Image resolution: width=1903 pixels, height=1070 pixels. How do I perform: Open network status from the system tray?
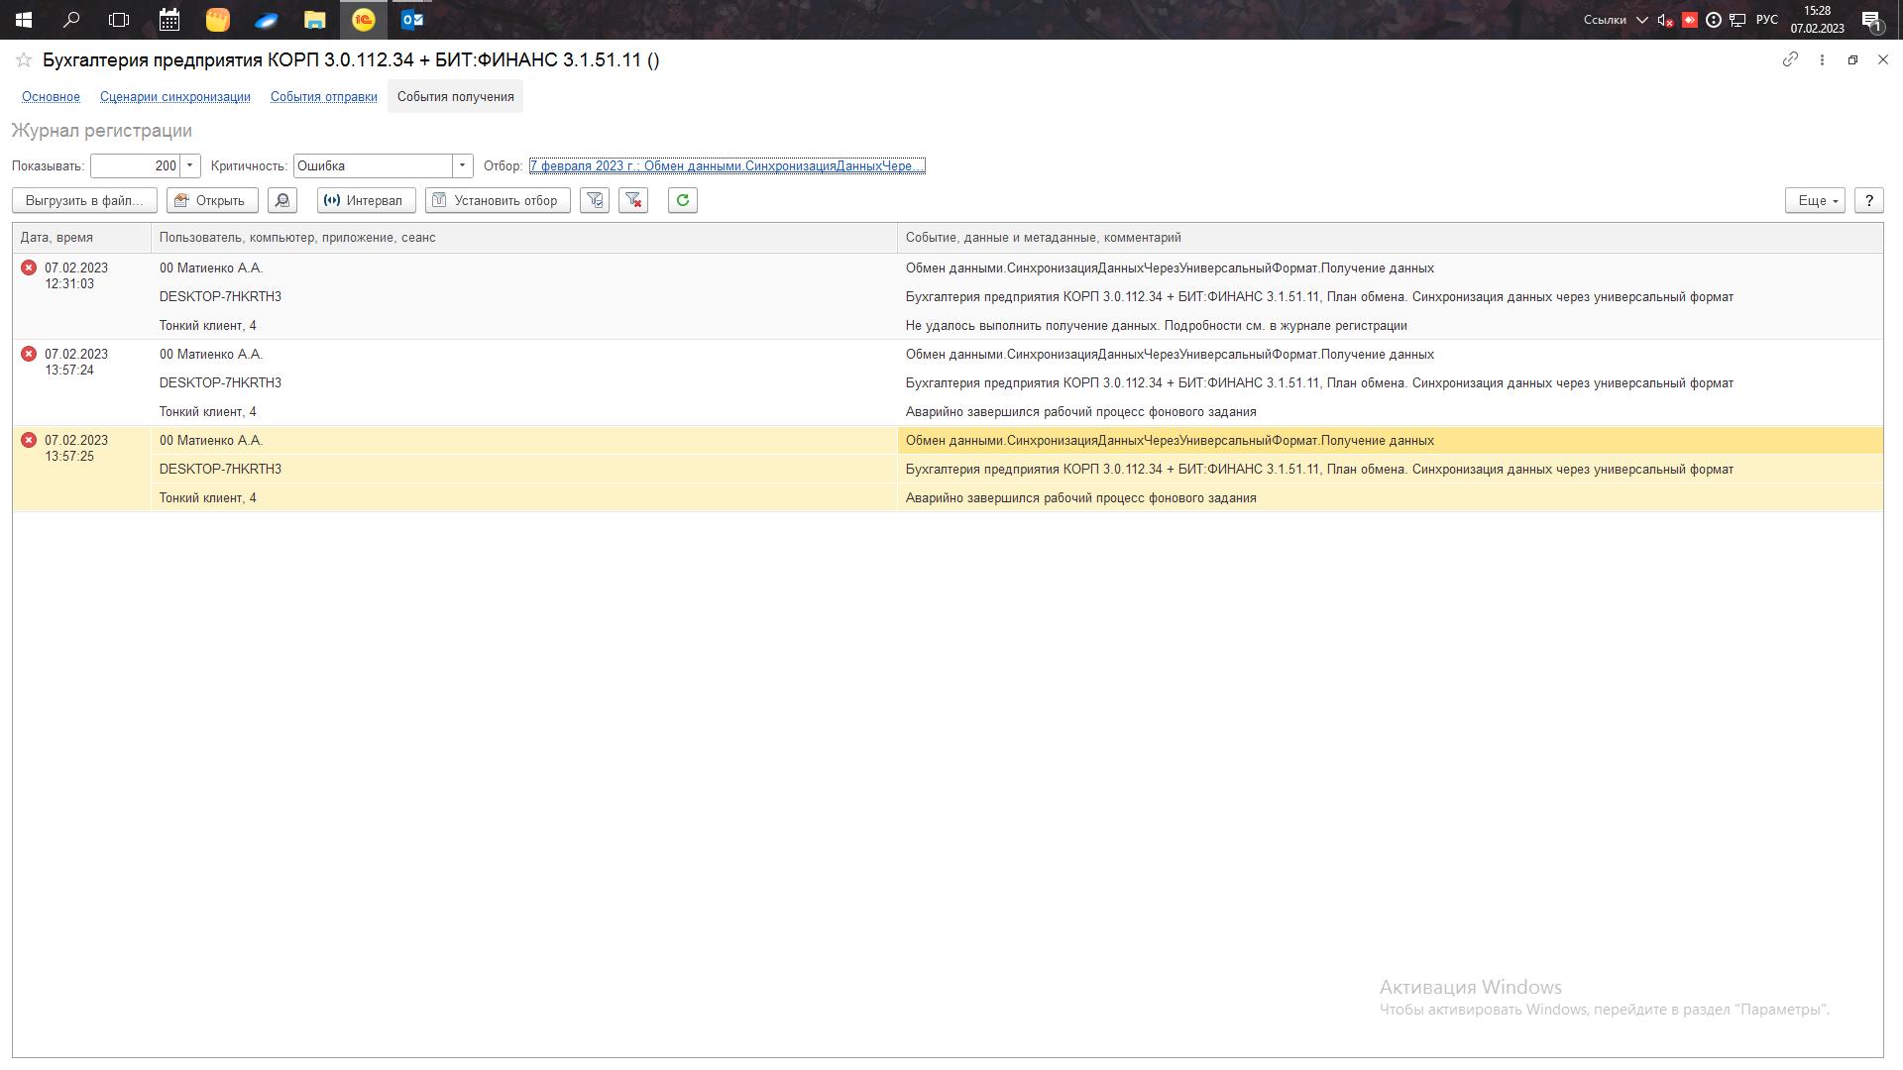pyautogui.click(x=1737, y=20)
